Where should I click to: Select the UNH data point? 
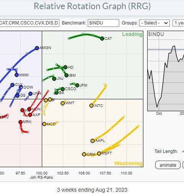tap(30, 94)
